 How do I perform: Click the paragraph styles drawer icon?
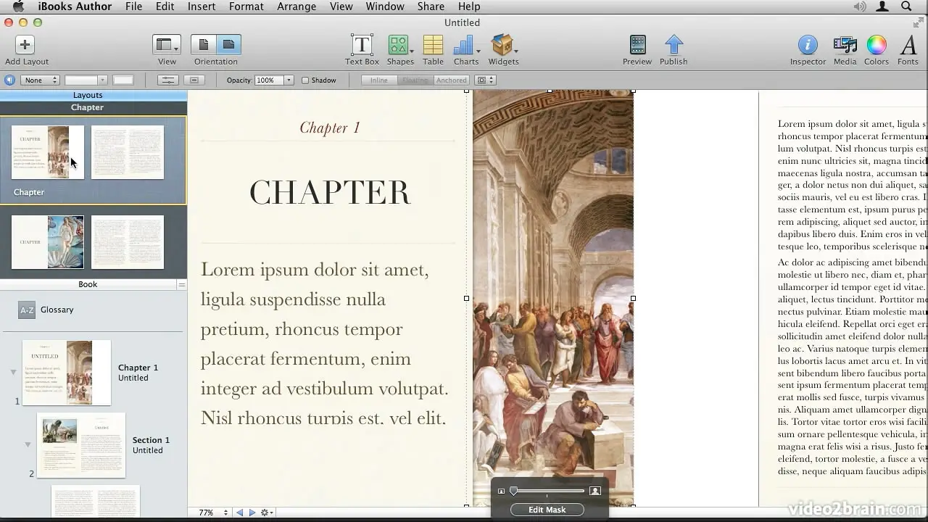click(9, 80)
